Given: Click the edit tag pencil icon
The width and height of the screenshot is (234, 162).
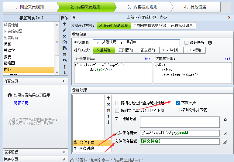Looking at the screenshot, I should pyautogui.click(x=64, y=30).
